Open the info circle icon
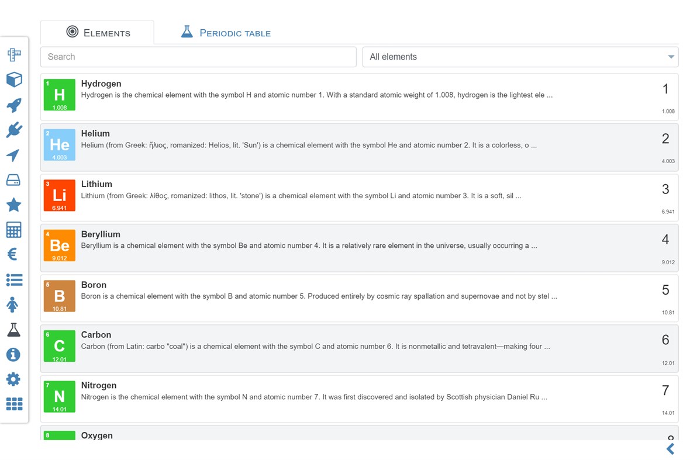The image size is (690, 460). (13, 354)
